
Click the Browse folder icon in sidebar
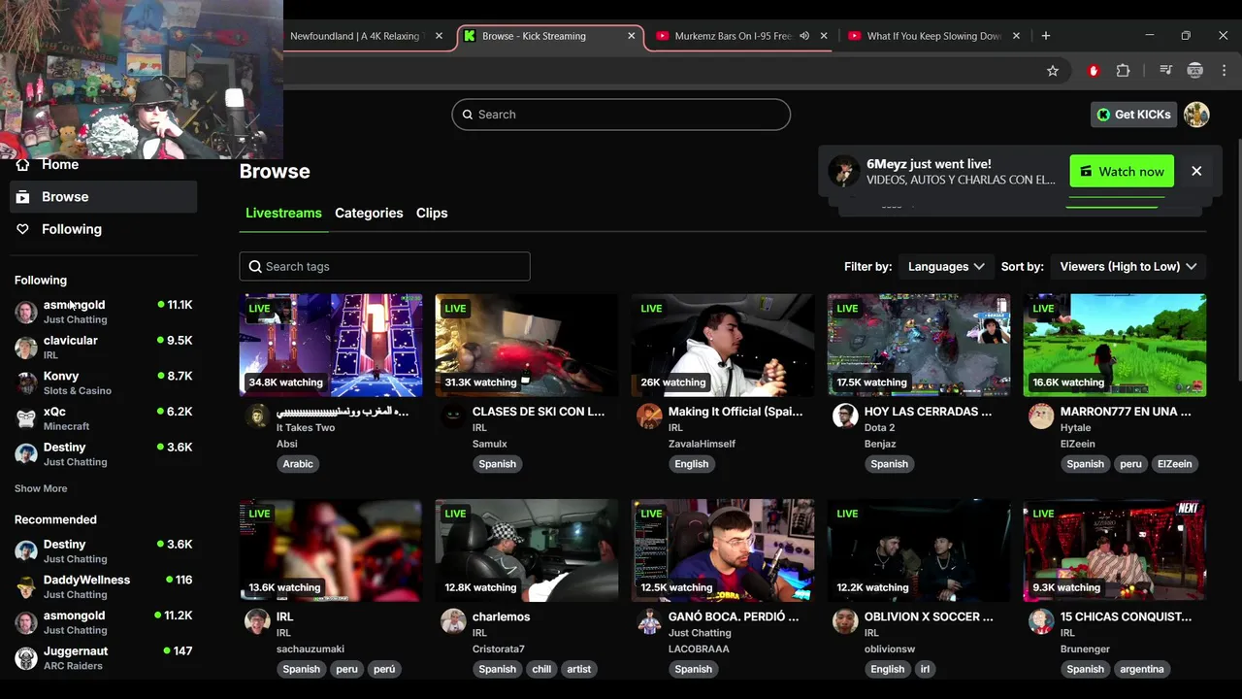(22, 197)
